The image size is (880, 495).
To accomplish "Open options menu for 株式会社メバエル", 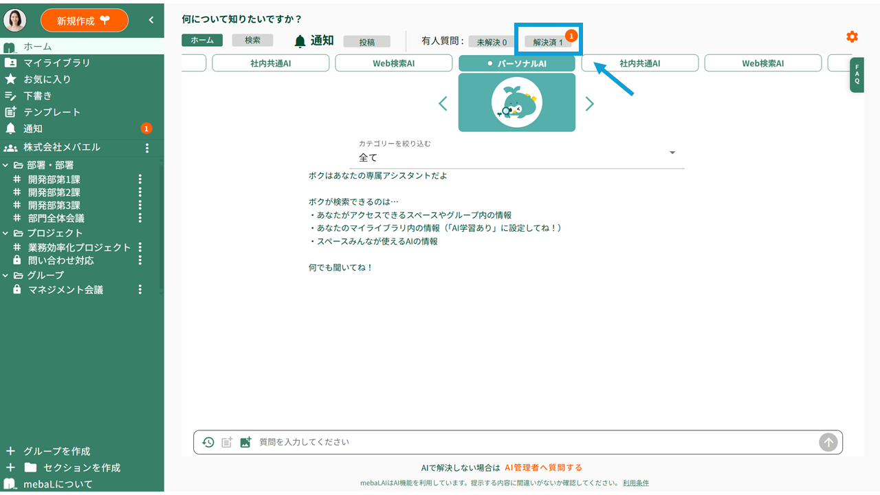I will point(146,148).
